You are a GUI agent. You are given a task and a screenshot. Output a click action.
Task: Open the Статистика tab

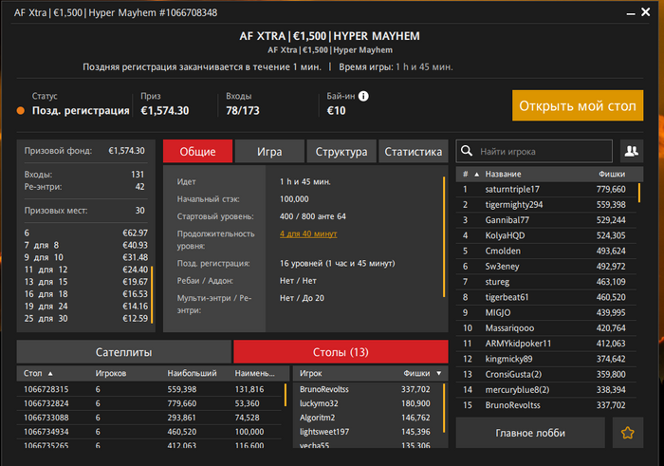point(414,151)
